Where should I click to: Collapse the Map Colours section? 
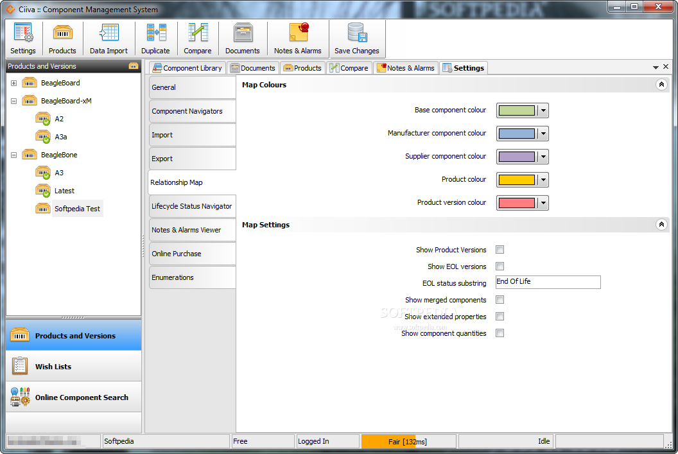pyautogui.click(x=661, y=84)
